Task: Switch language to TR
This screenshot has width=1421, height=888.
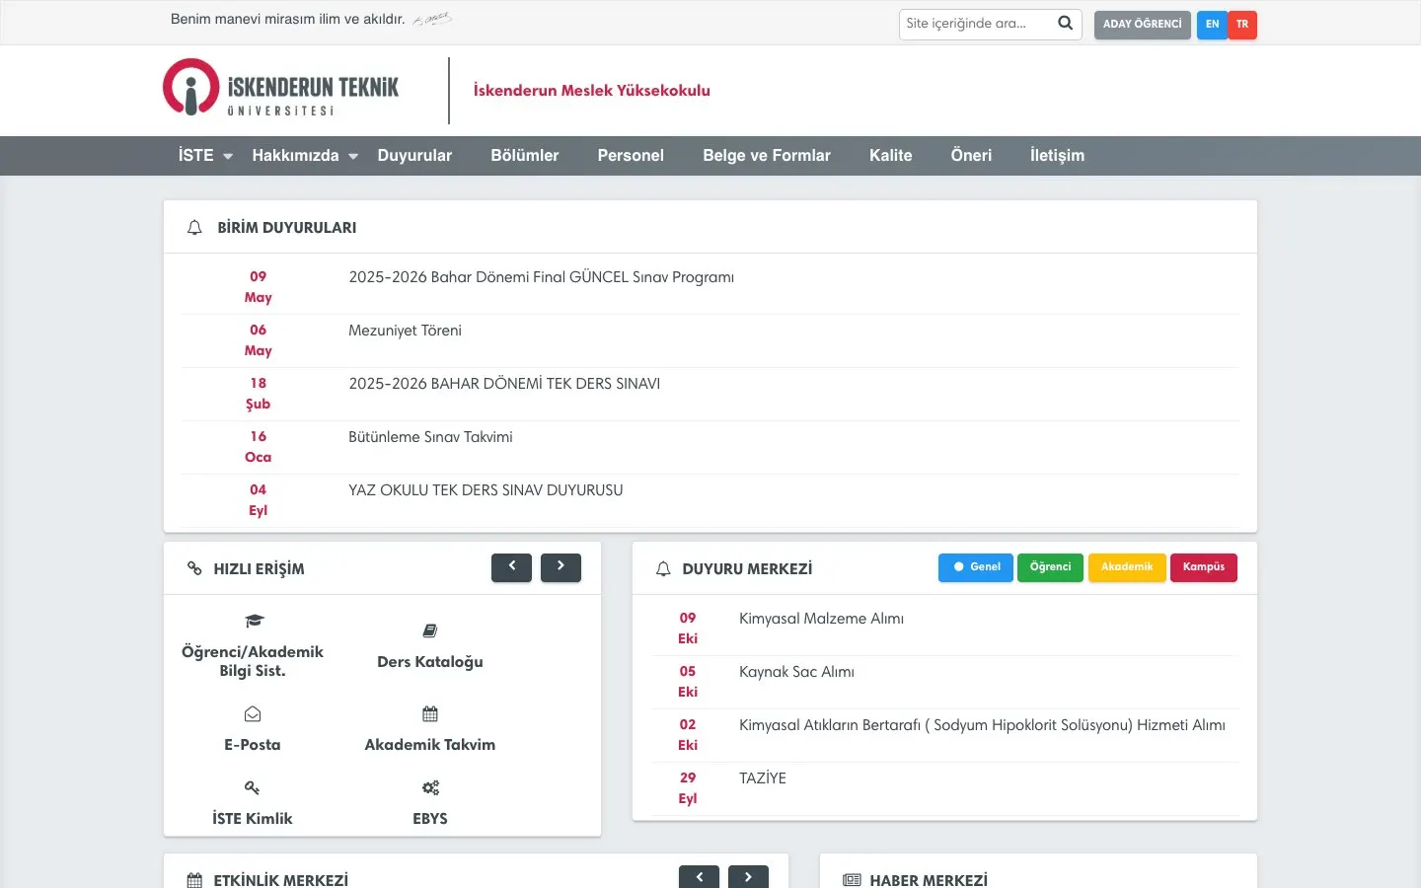Action: click(x=1242, y=25)
